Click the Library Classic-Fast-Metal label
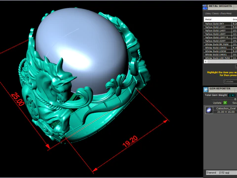 pyautogui.click(x=218, y=13)
